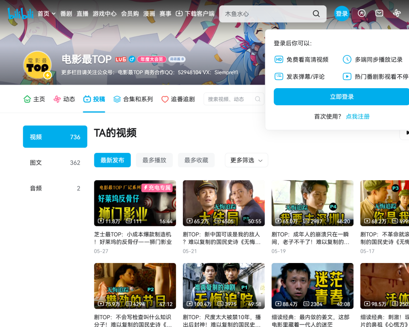Open the 燃劲的节日 P2 video thumbnail
The image size is (409, 327).
(x=135, y=286)
